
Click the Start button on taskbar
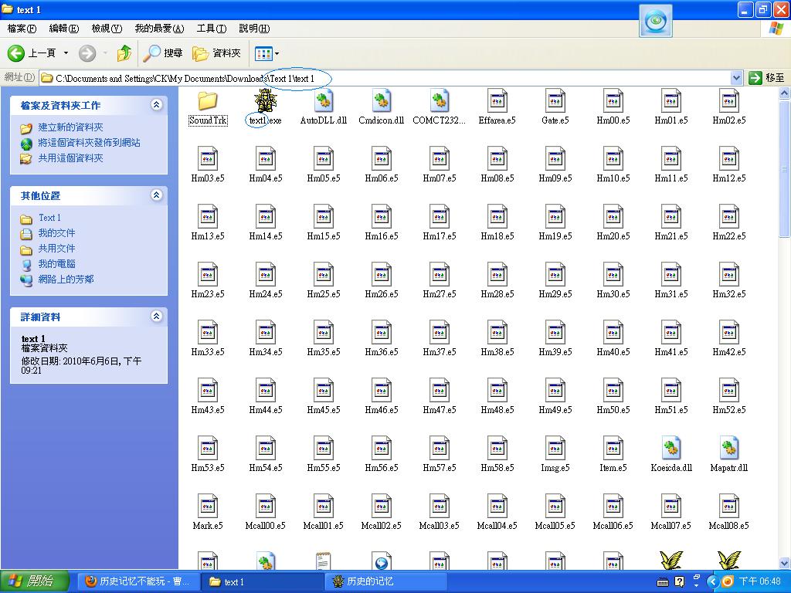pyautogui.click(x=29, y=581)
